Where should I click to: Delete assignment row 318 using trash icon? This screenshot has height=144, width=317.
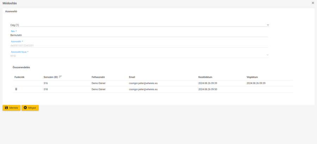click(16, 89)
